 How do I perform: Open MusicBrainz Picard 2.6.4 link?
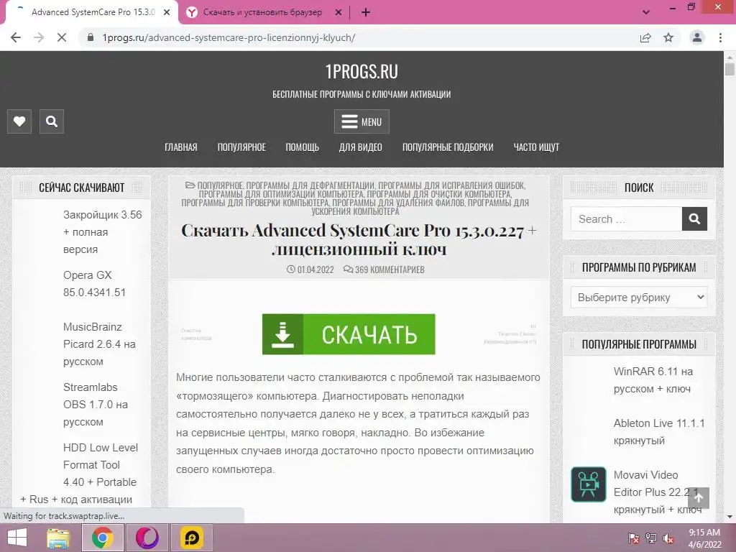[x=99, y=344]
